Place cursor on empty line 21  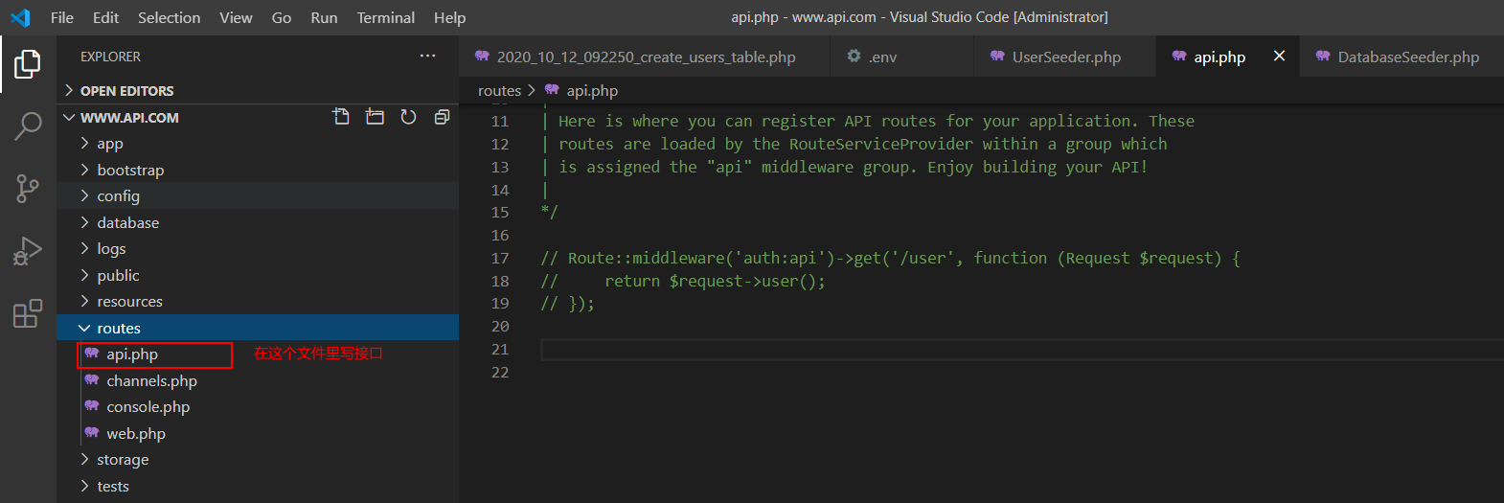1021,350
